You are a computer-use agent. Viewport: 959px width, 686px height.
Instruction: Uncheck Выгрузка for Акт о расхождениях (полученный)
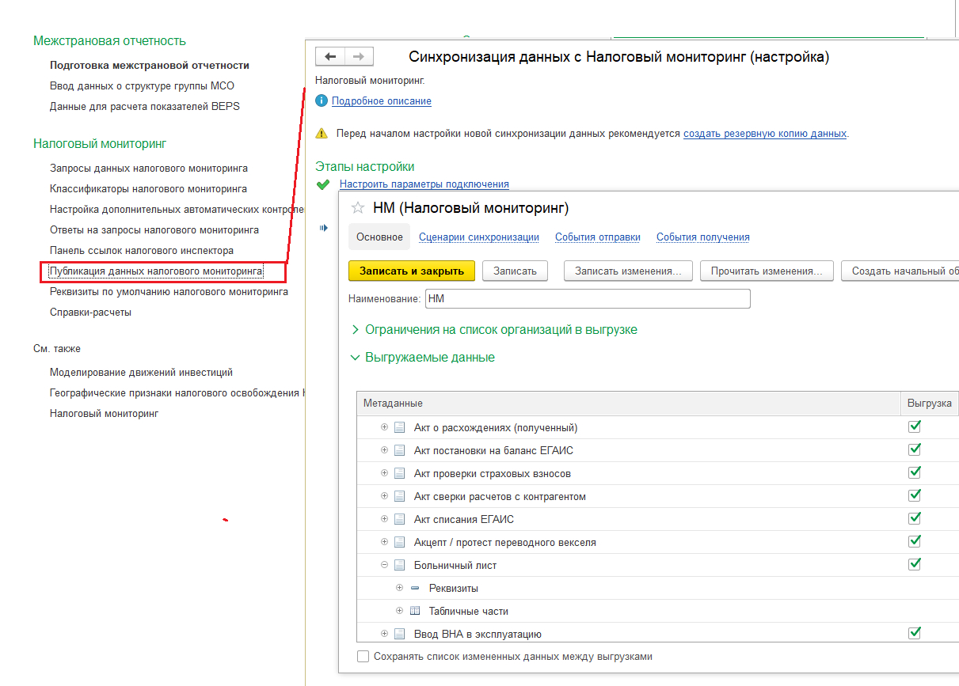click(915, 426)
